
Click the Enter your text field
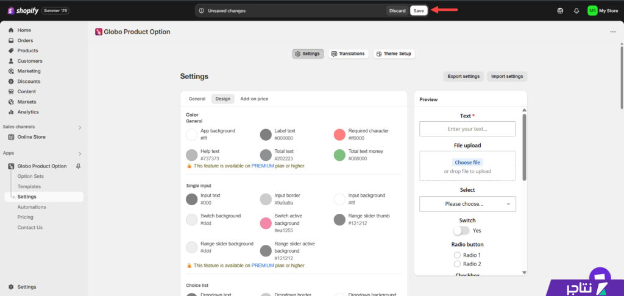point(467,129)
